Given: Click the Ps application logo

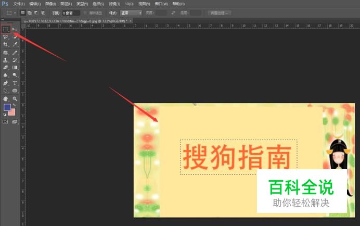Looking at the screenshot, I should (x=5, y=4).
